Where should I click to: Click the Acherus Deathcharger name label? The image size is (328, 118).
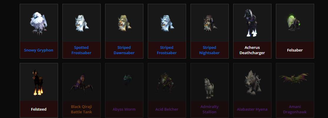coord(252,50)
